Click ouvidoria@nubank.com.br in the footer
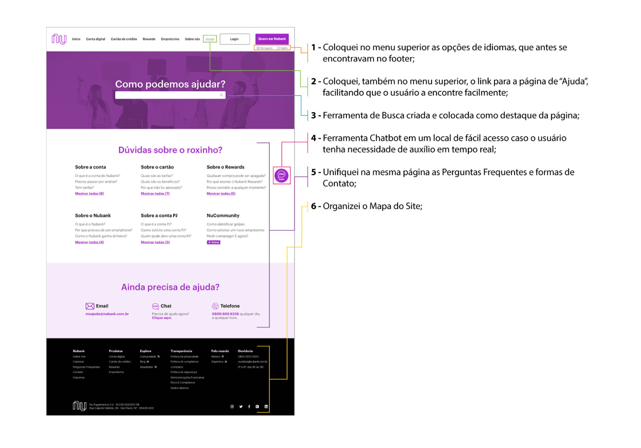 point(253,362)
